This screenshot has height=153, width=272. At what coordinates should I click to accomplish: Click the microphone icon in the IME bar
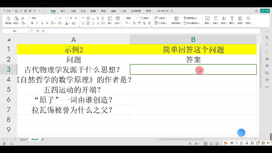pos(247,143)
